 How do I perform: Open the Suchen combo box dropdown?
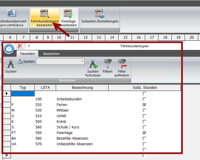(x=82, y=61)
